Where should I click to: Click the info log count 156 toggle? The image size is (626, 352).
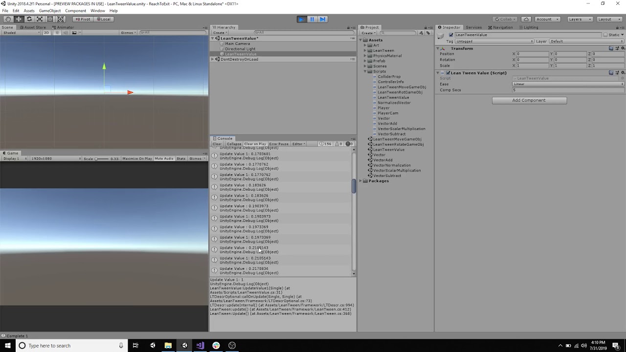point(325,144)
